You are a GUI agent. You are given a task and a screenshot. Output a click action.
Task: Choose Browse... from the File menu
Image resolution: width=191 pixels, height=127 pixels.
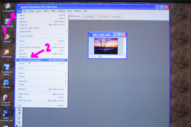point(42,22)
